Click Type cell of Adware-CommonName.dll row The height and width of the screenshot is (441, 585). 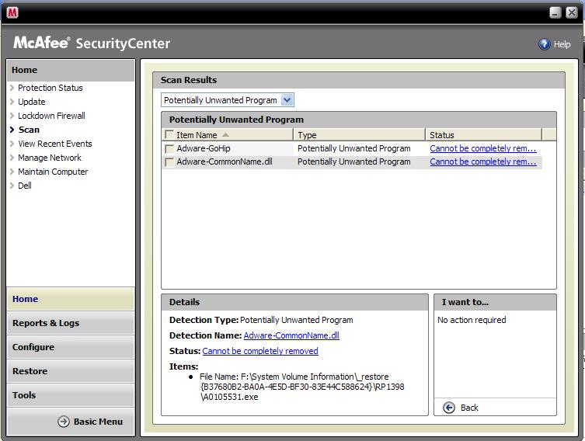coord(353,161)
